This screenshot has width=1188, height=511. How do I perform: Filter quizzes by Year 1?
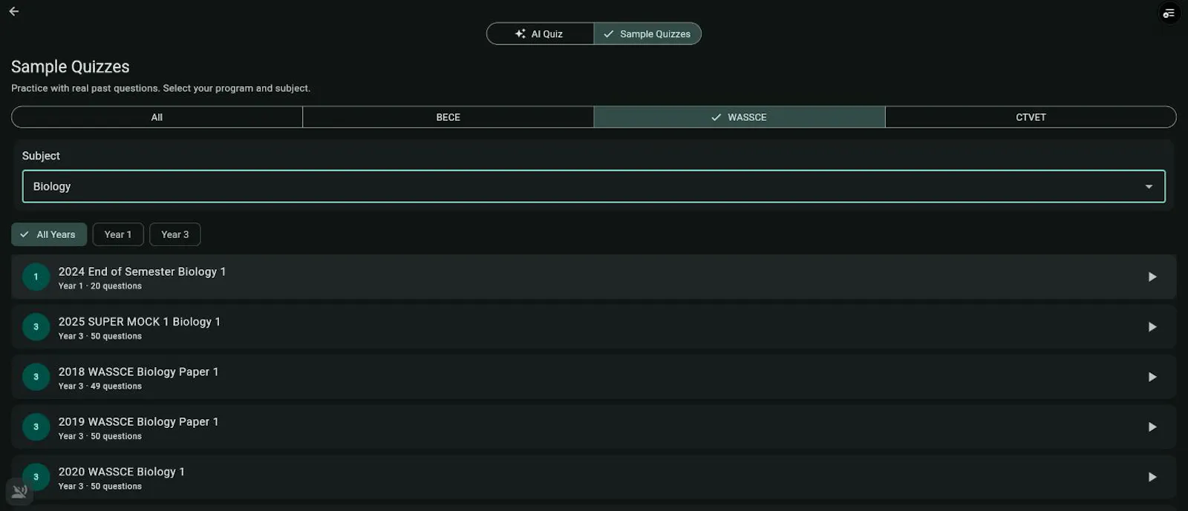[118, 234]
